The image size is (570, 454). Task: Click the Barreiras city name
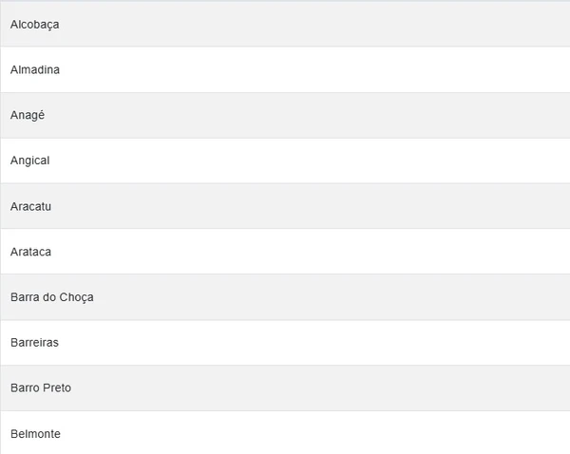click(34, 342)
